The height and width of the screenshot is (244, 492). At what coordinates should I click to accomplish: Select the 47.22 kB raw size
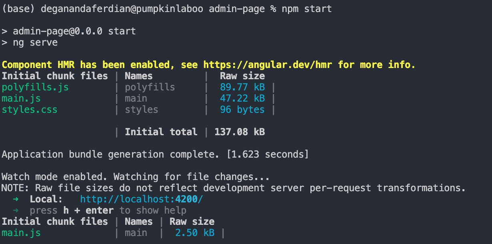242,98
